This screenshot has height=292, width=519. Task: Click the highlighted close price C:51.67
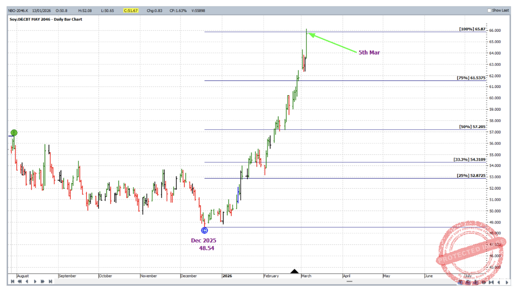coord(131,11)
